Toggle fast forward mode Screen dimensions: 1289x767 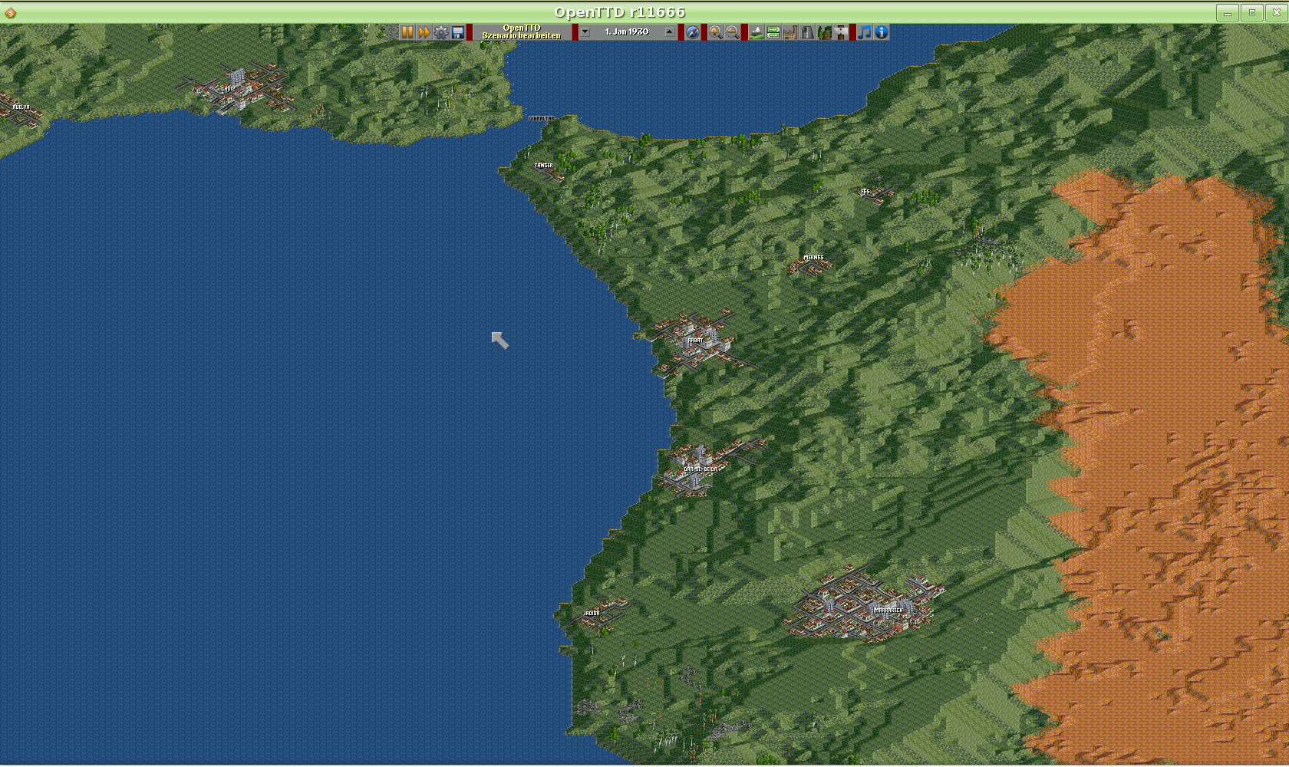click(424, 32)
